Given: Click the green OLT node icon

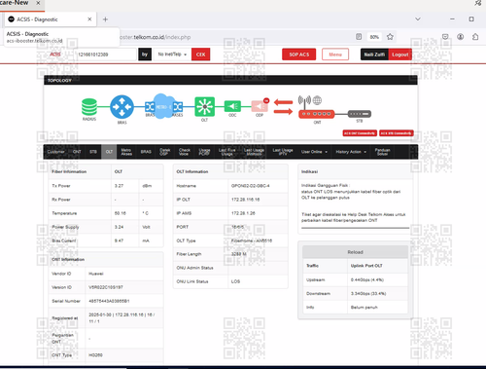Looking at the screenshot, I should tap(204, 106).
